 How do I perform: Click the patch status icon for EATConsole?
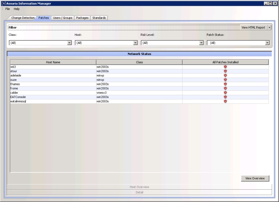click(225, 97)
